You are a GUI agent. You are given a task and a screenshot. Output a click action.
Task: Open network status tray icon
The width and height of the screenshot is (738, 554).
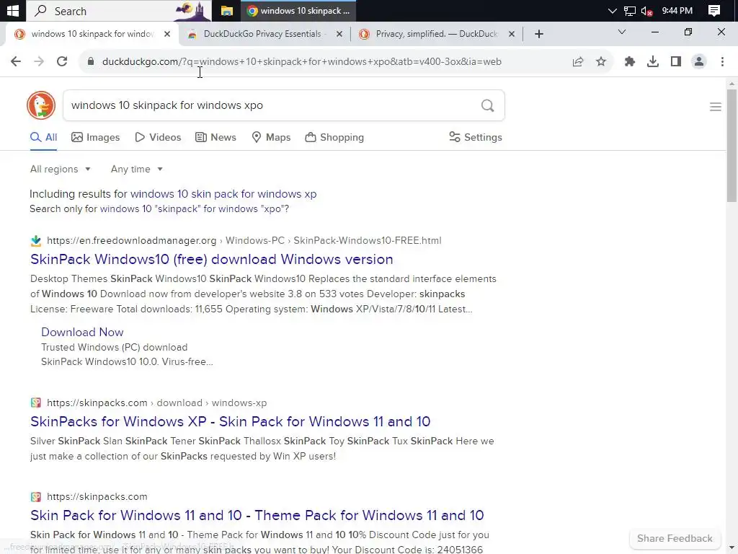(x=629, y=10)
